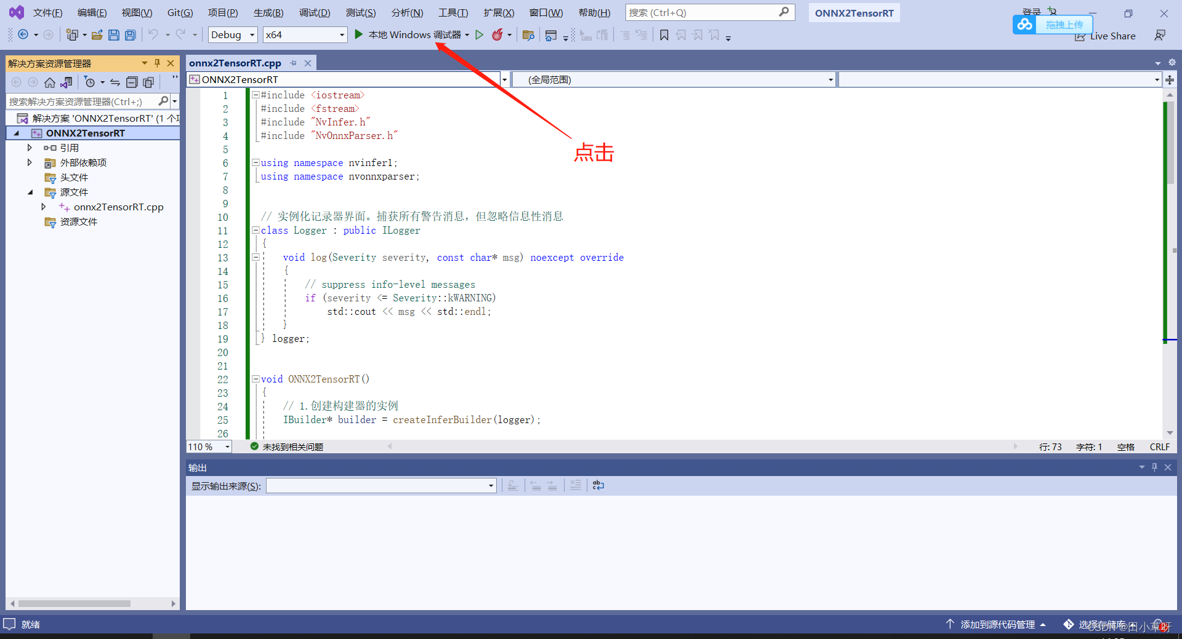
Task: Open the Git(G) menu
Action: [x=180, y=13]
